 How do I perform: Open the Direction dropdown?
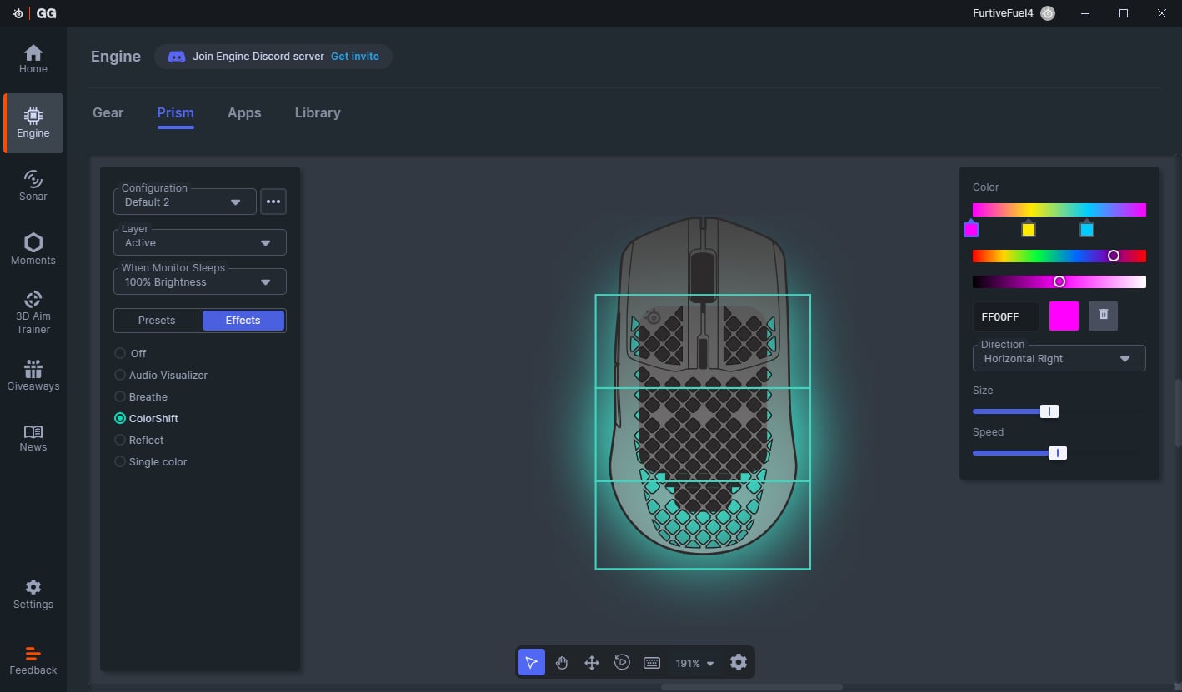click(x=1059, y=359)
